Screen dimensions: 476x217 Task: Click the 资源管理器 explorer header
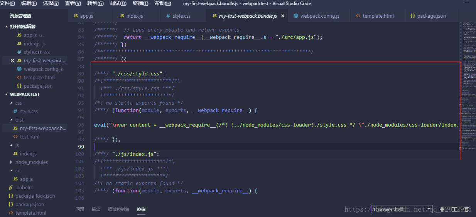click(x=21, y=16)
